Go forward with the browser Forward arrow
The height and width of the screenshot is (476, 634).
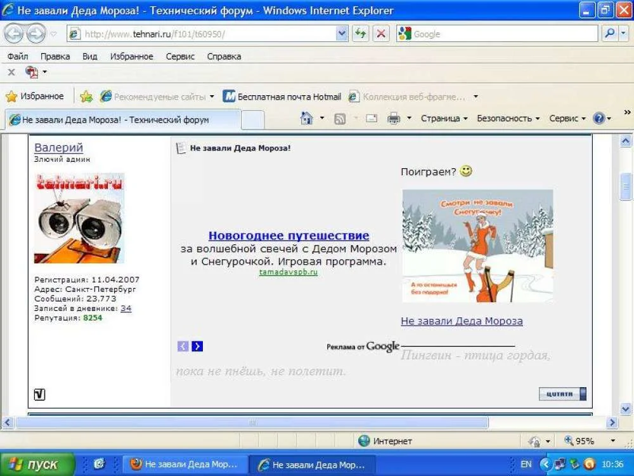tap(36, 34)
